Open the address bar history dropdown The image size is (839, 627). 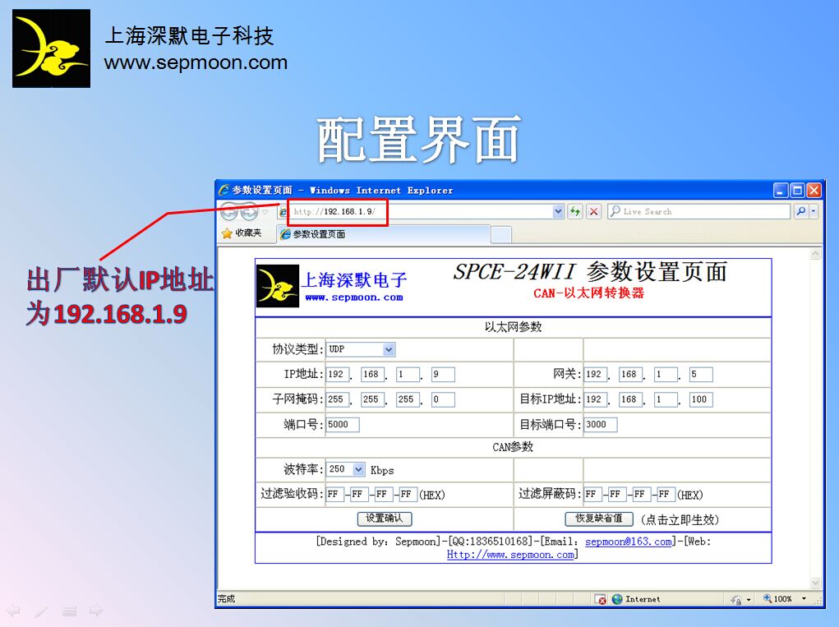point(559,212)
